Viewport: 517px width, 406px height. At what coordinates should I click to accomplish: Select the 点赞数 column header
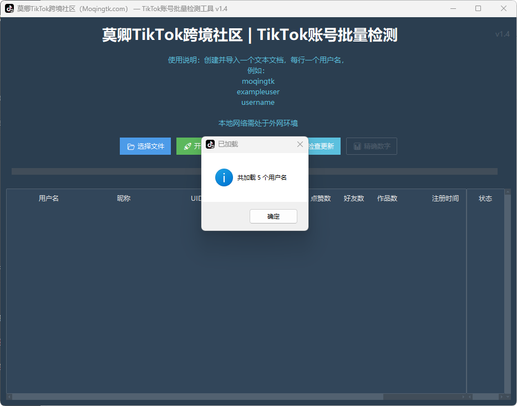(x=321, y=199)
